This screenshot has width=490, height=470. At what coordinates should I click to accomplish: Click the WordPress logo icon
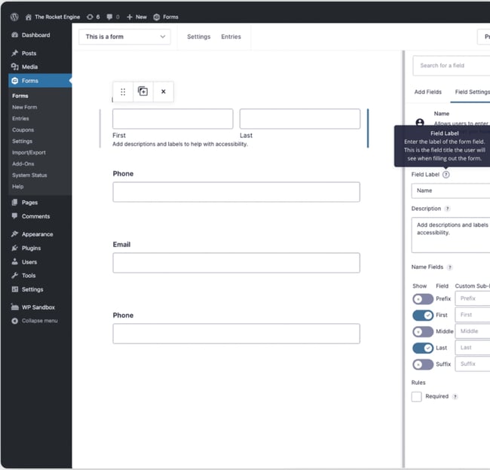click(14, 17)
